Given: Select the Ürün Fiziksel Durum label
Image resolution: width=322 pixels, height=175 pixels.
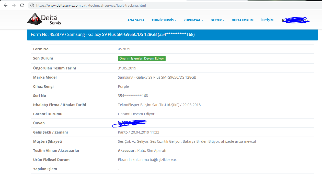Looking at the screenshot, I should 51,160.
